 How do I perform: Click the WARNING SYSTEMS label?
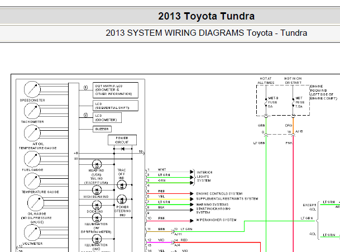[212, 205]
